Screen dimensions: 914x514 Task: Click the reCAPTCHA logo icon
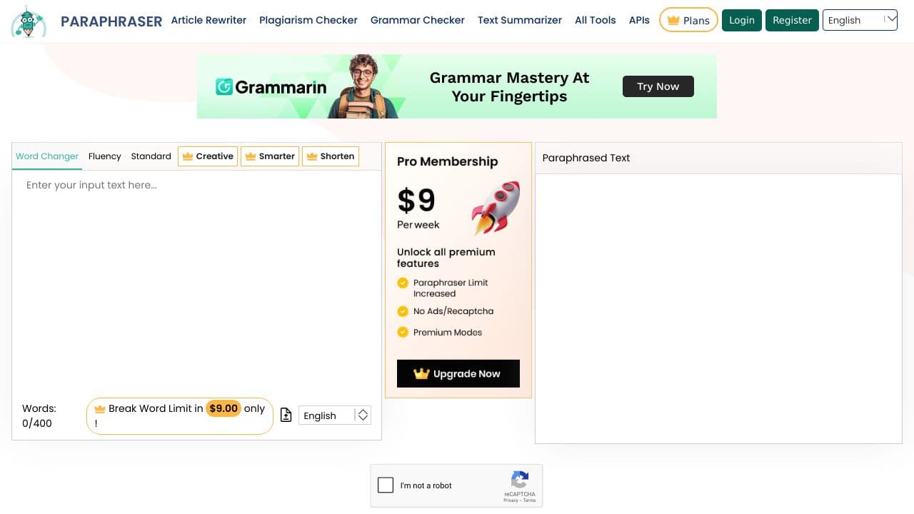[x=520, y=480]
